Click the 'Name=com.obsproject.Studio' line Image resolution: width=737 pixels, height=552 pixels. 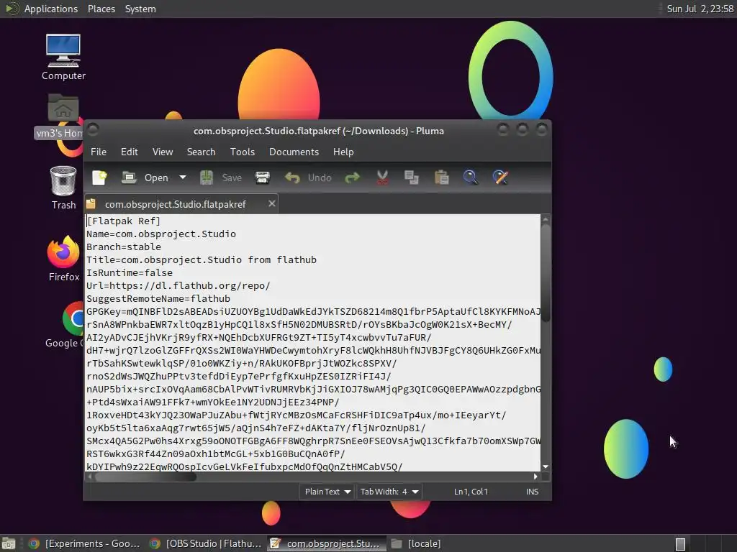(161, 234)
